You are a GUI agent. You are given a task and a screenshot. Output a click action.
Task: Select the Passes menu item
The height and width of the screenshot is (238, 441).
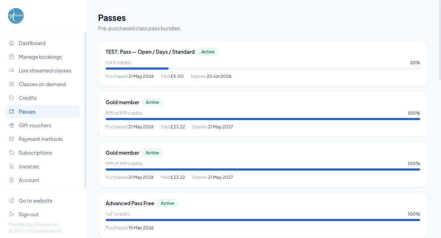(x=42, y=111)
